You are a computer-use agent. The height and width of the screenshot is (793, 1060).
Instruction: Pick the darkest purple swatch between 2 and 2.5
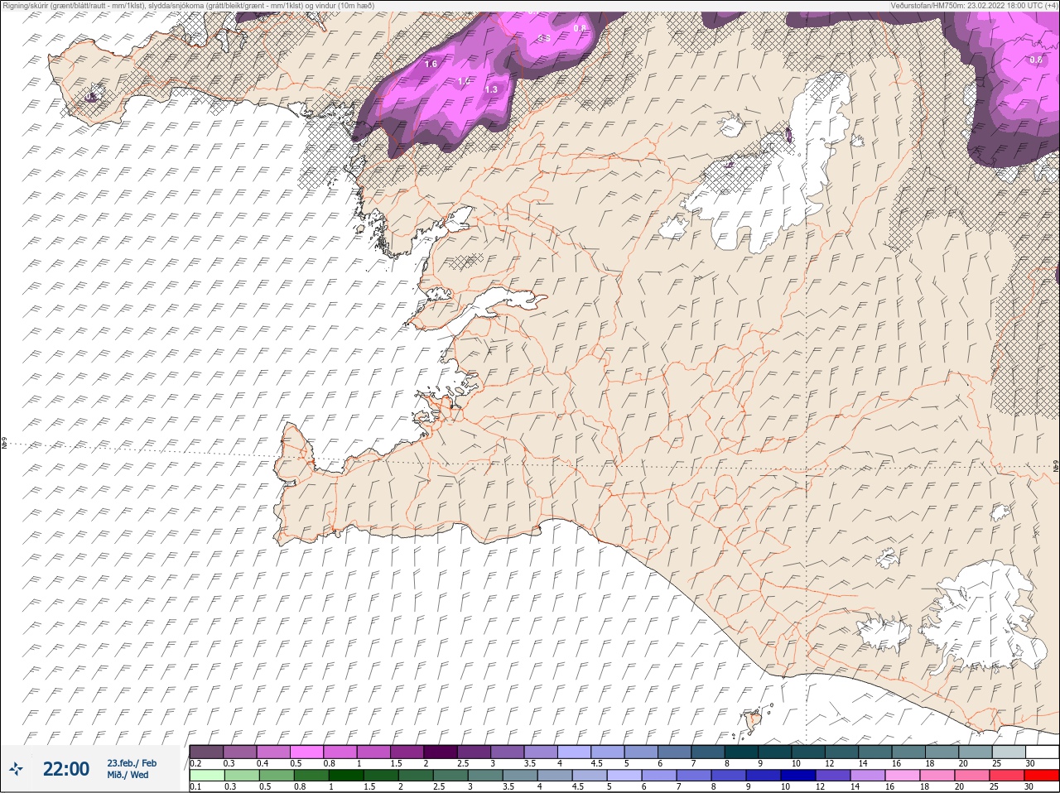441,752
